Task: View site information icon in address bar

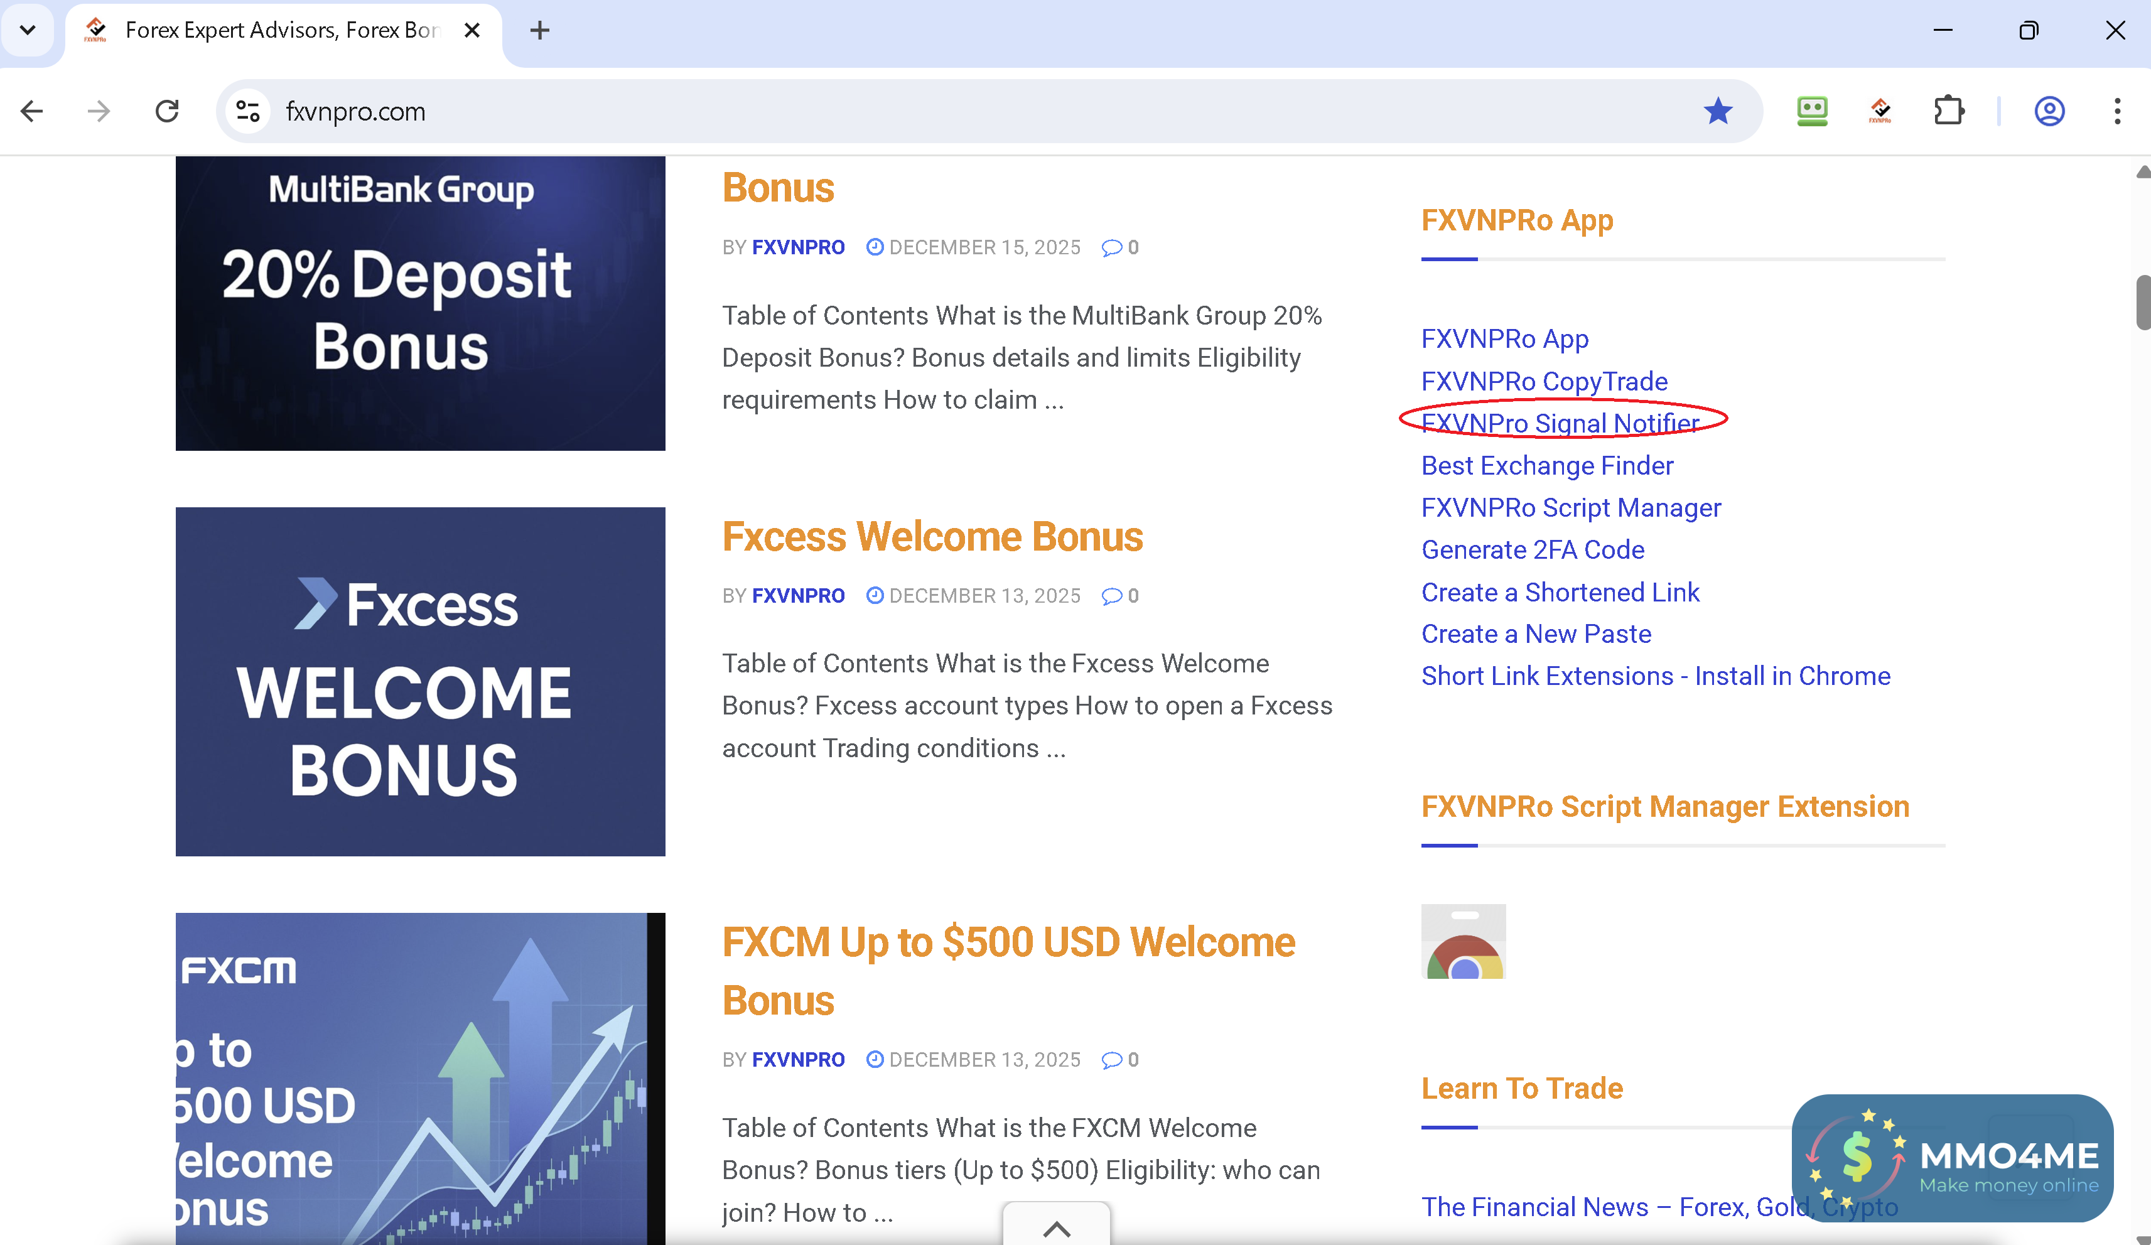Action: (x=247, y=111)
